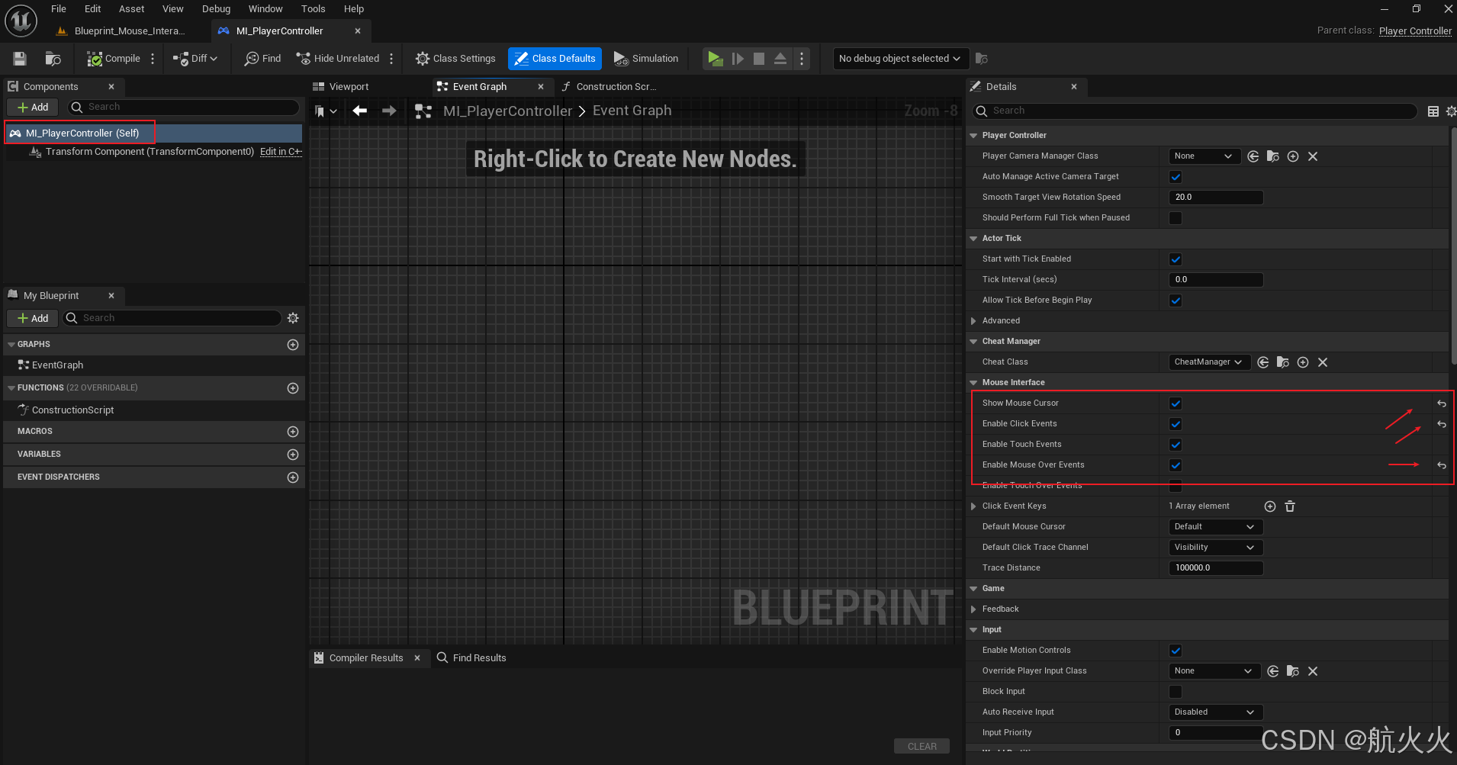The image size is (1457, 765).
Task: Open Details property matrix grid icon
Action: coord(1433,111)
